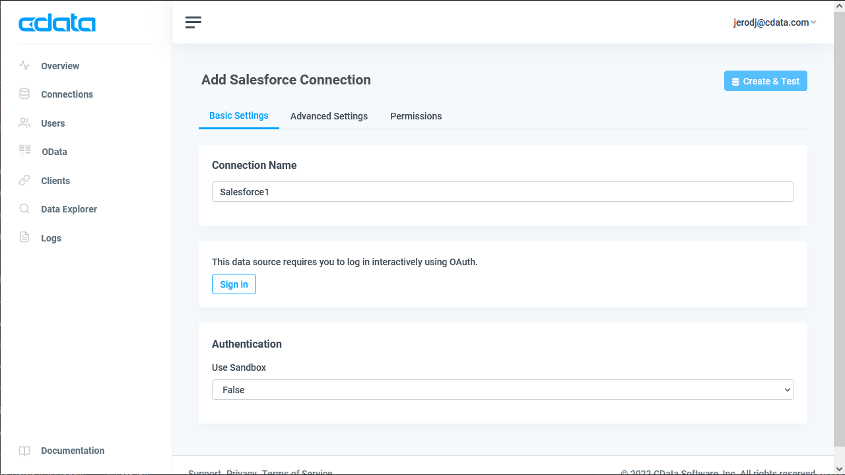Click the OAuth Sign in button
845x475 pixels.
pyautogui.click(x=234, y=284)
